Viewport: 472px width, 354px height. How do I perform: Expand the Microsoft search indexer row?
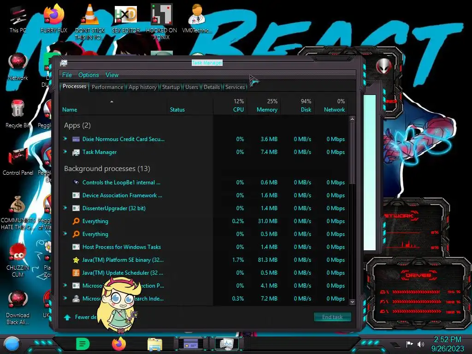[x=65, y=298]
